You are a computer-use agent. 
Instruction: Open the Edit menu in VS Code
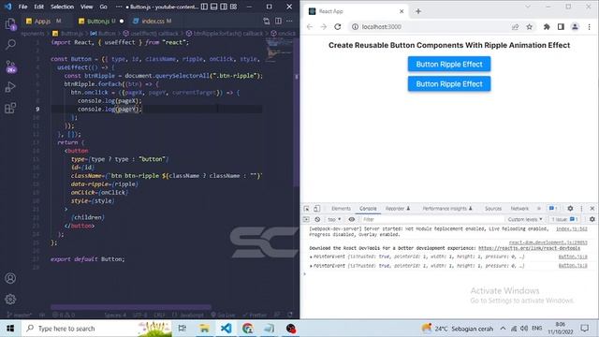click(38, 7)
